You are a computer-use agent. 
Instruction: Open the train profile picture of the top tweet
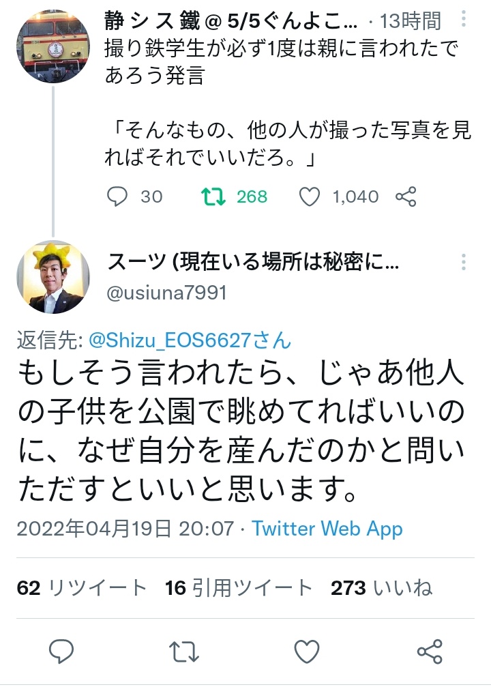53,46
